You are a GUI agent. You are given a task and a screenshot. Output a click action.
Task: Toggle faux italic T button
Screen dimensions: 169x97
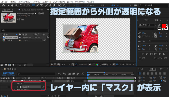tap(147, 54)
